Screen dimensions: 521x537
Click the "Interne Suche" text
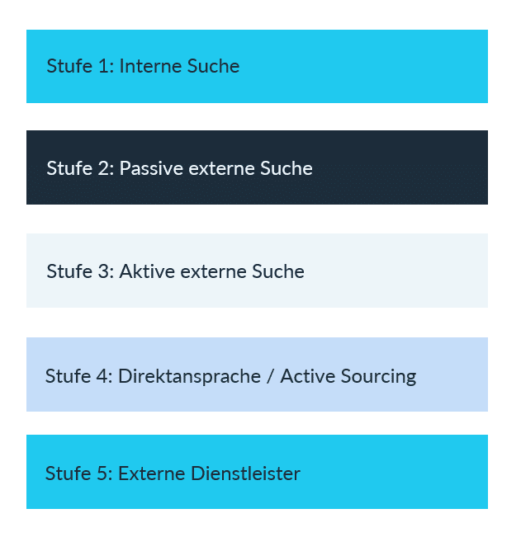(x=179, y=67)
